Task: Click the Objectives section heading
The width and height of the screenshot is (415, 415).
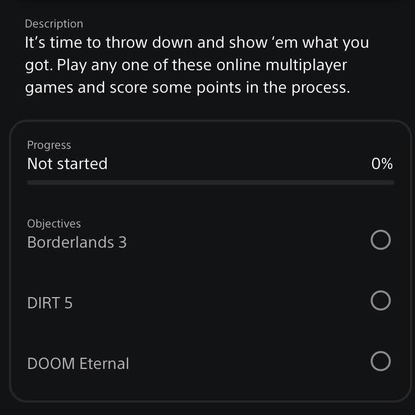Action: (54, 224)
